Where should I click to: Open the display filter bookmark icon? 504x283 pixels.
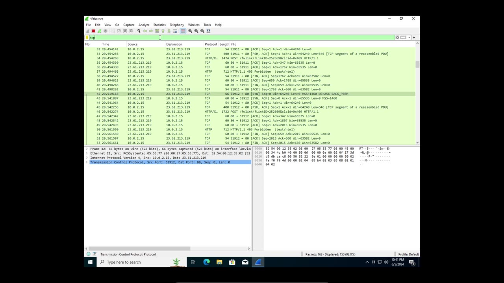click(87, 38)
